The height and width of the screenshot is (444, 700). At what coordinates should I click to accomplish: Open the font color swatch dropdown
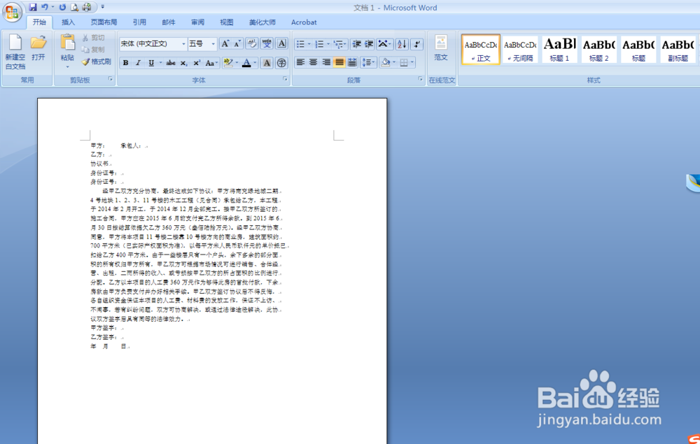click(253, 62)
